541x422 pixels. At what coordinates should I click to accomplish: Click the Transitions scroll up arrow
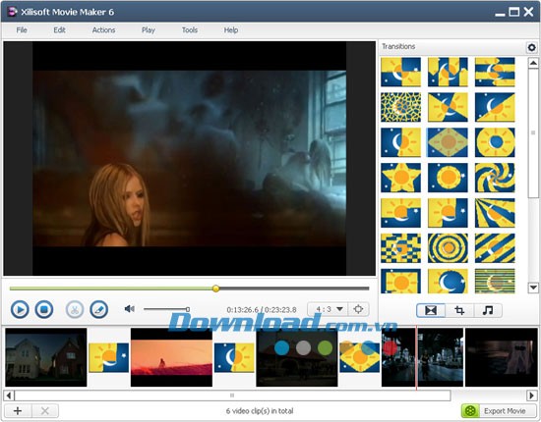(x=533, y=63)
